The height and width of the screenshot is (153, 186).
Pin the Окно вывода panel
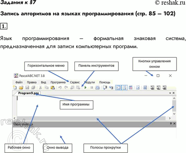171,124
